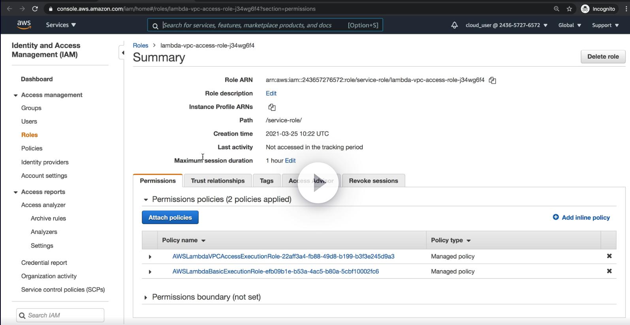This screenshot has width=630, height=325.
Task: Detach the AWSLambdaBasicExecutionRole policy
Action: coord(609,271)
